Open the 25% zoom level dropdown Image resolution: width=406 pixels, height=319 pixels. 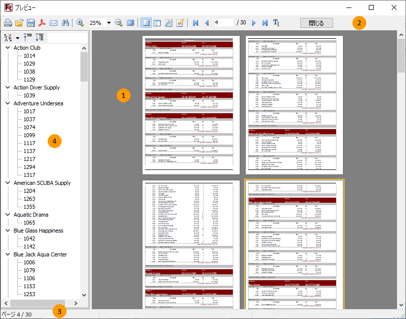click(x=109, y=23)
